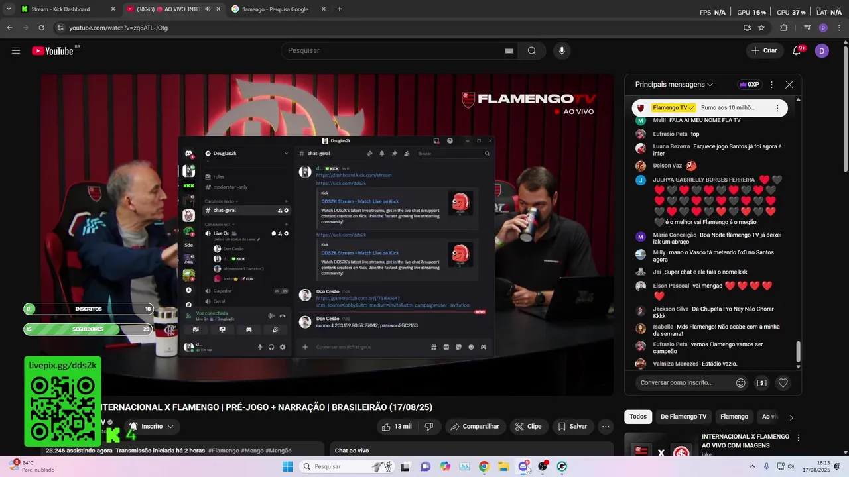Save video with Salvar button

572,427
